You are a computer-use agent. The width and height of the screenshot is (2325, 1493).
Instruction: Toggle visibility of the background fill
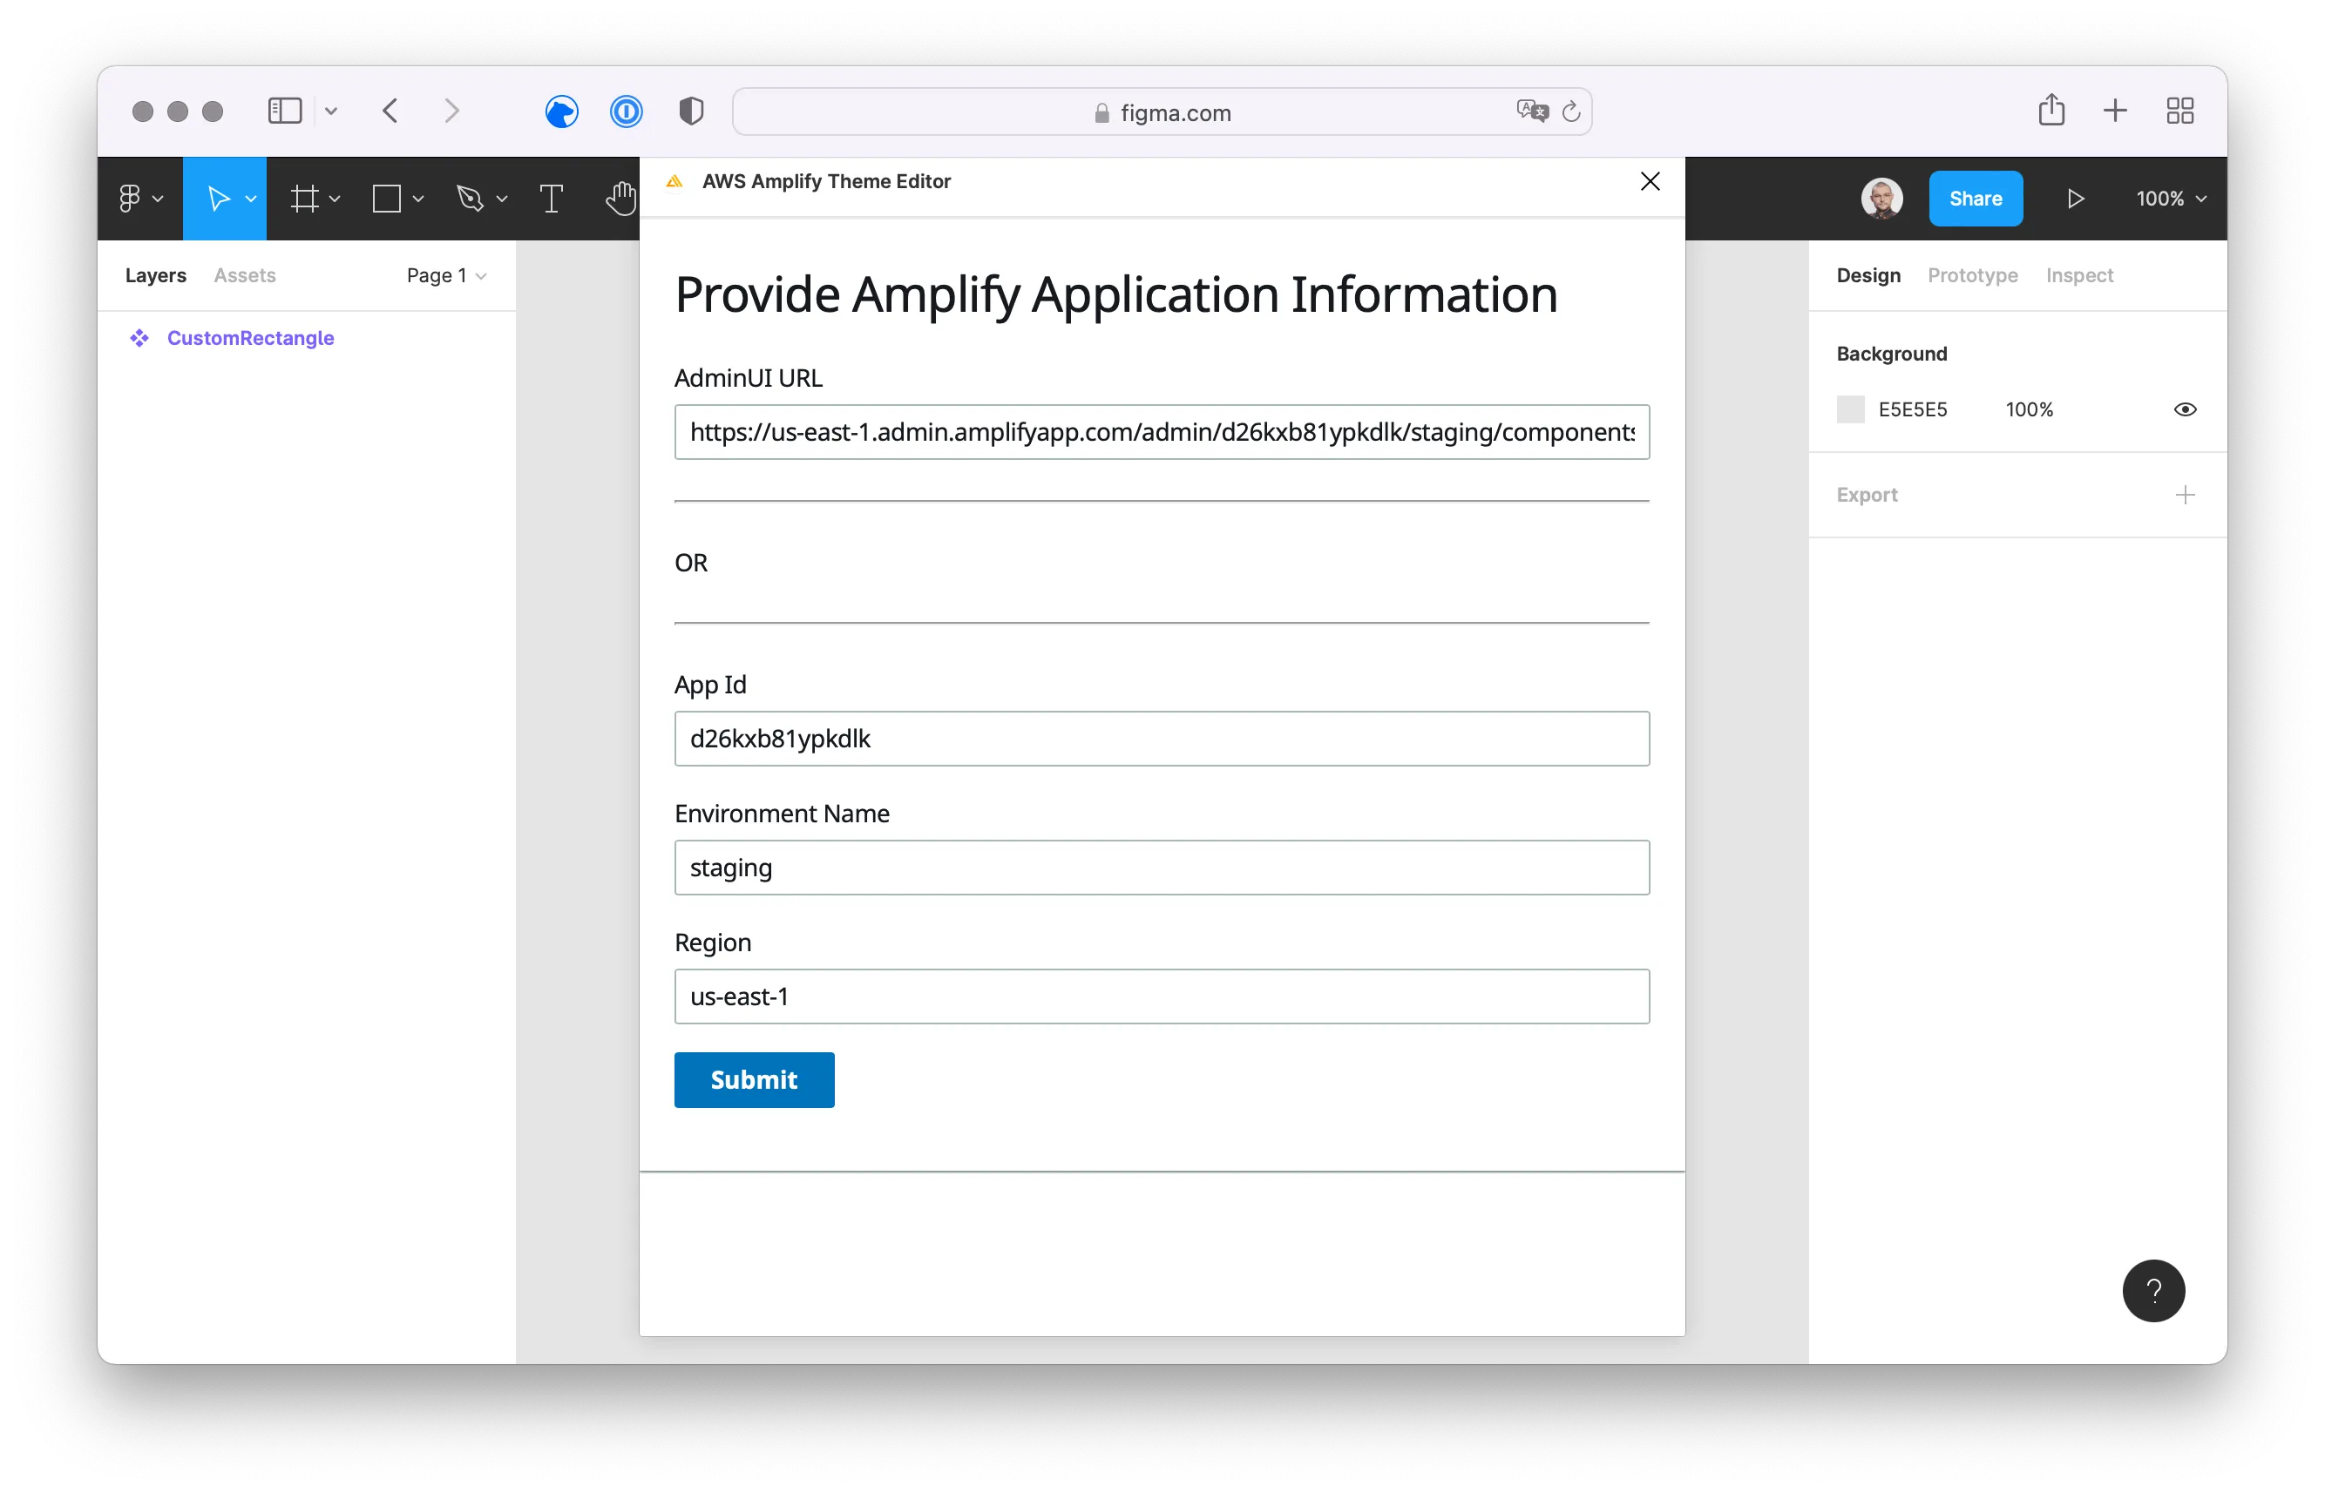(x=2186, y=409)
